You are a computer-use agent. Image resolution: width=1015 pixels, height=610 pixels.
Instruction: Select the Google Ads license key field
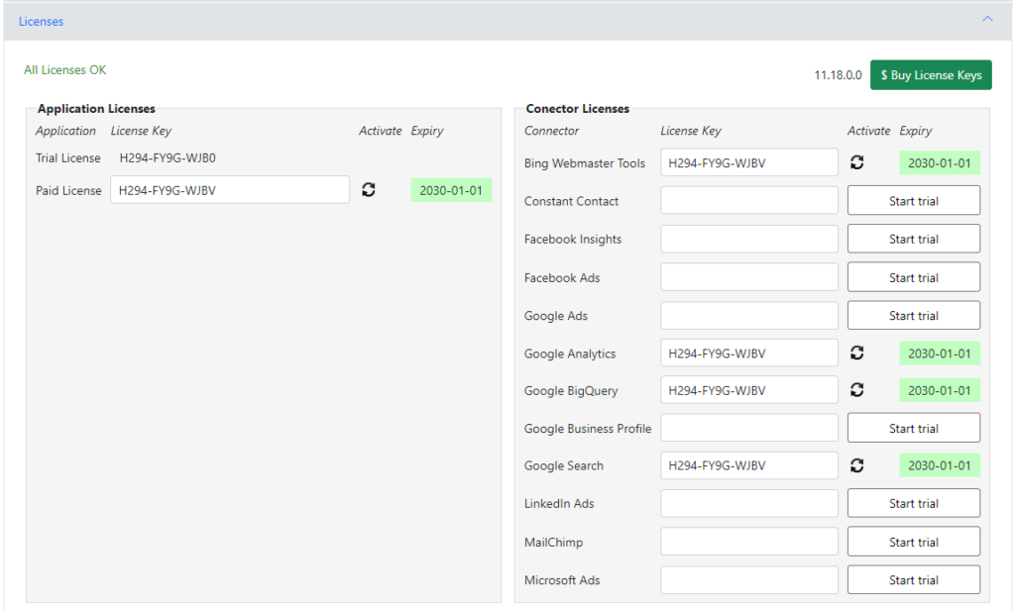(748, 314)
